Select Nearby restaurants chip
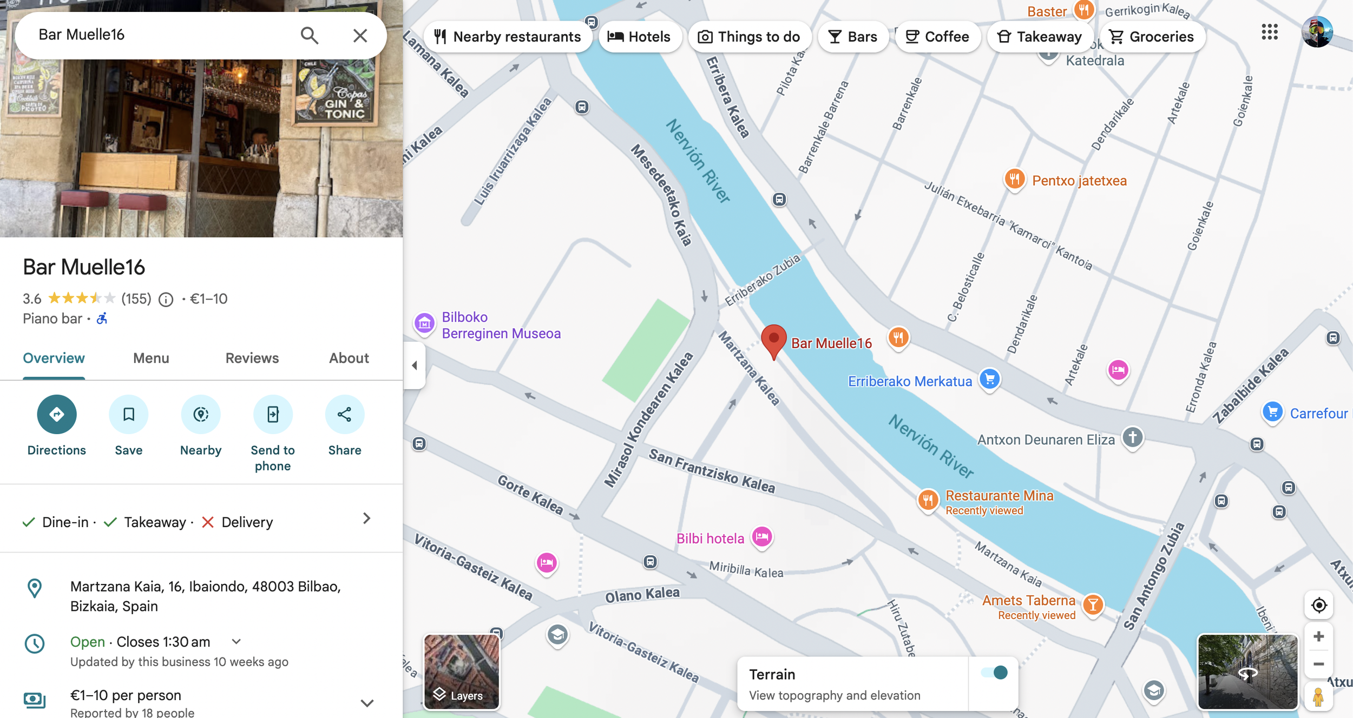Viewport: 1353px width, 718px height. click(508, 37)
